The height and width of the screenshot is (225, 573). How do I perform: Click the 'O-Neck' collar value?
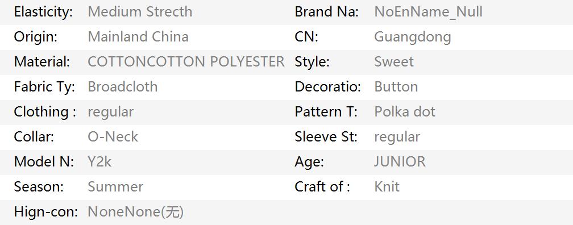point(113,136)
